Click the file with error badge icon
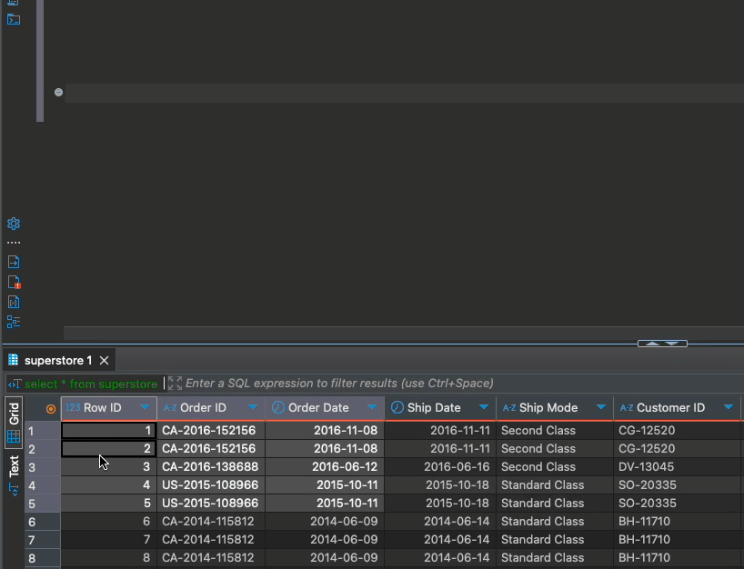Screen dimensions: 744x569 (14, 282)
